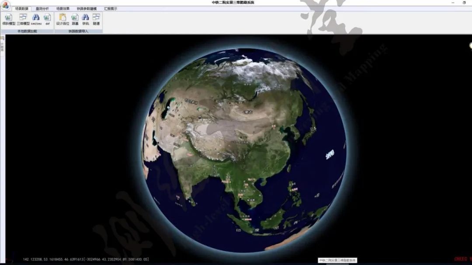Minimize the application window
The image size is (472, 265).
click(452, 3)
